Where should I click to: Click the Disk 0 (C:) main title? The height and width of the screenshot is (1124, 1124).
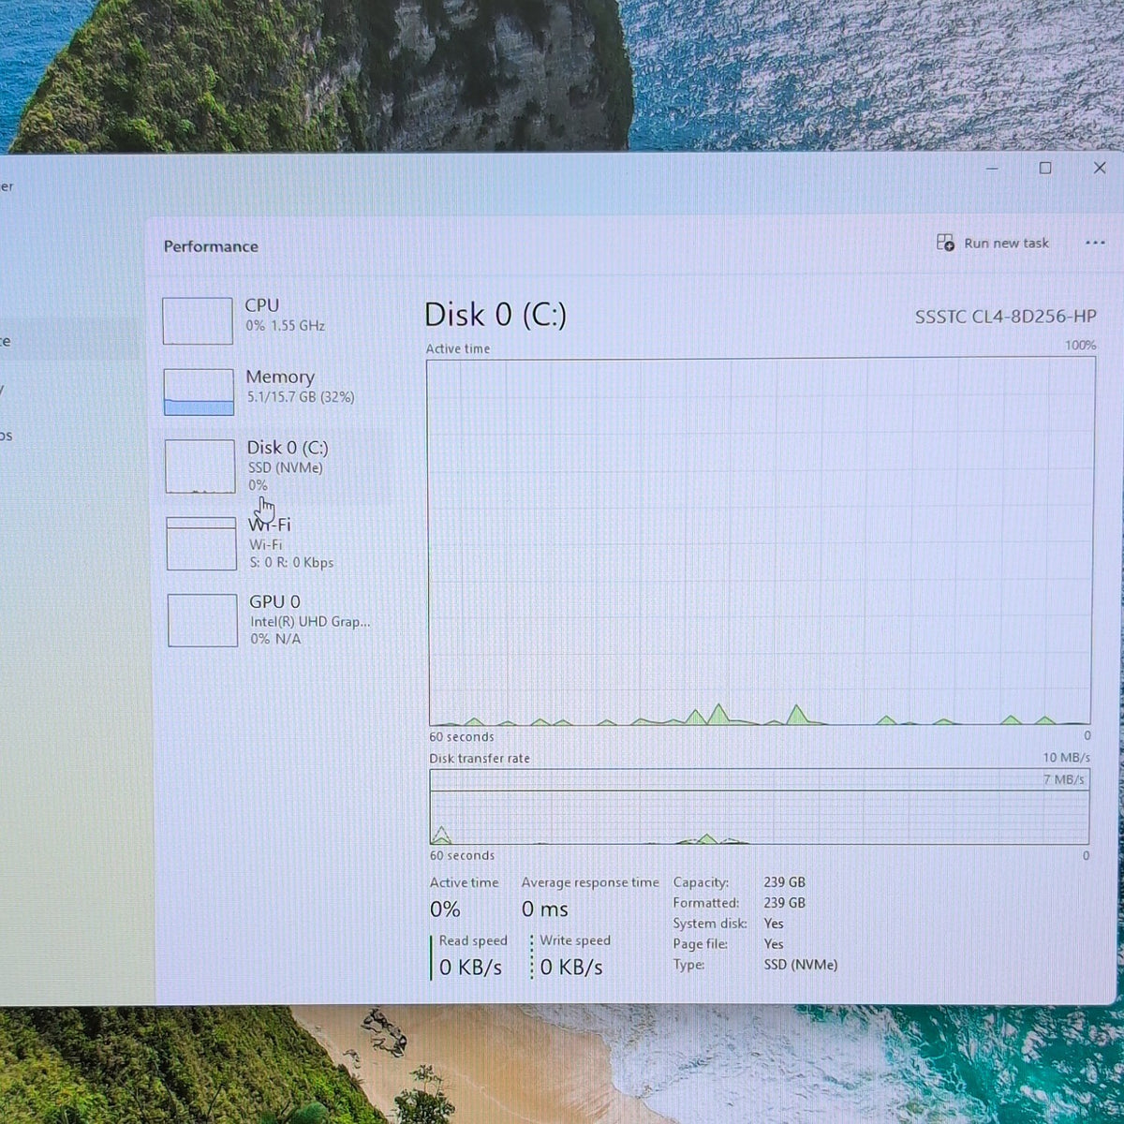pyautogui.click(x=495, y=315)
